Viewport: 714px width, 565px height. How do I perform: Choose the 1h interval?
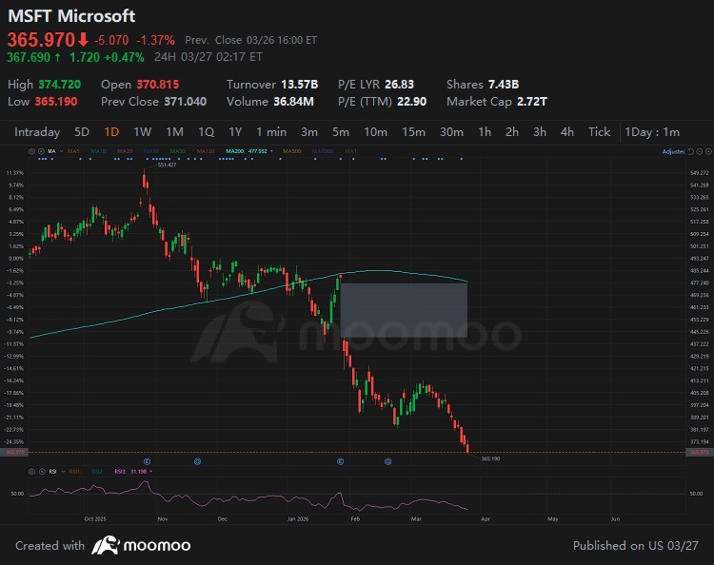point(485,132)
